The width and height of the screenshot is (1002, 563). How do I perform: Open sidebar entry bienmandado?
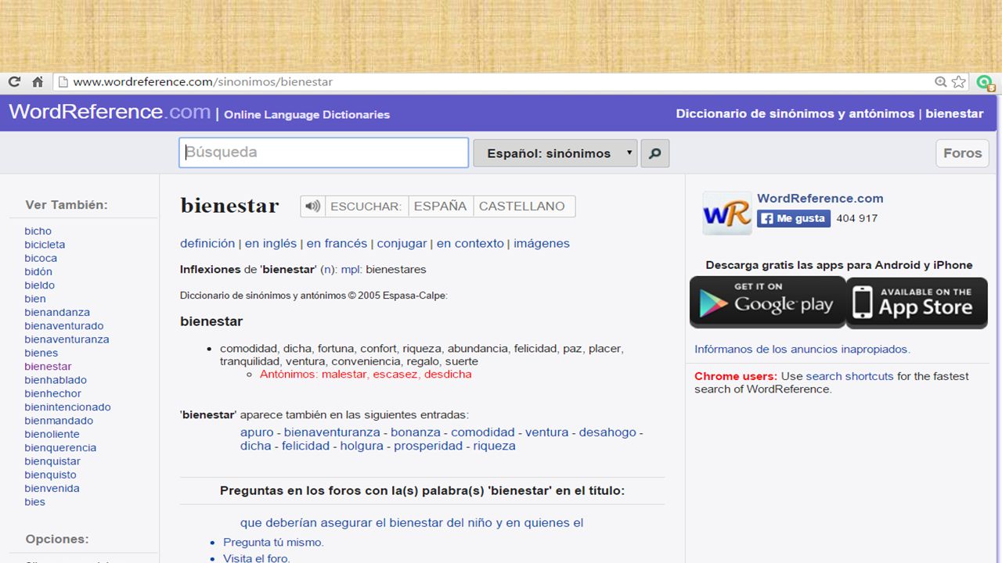[59, 421]
